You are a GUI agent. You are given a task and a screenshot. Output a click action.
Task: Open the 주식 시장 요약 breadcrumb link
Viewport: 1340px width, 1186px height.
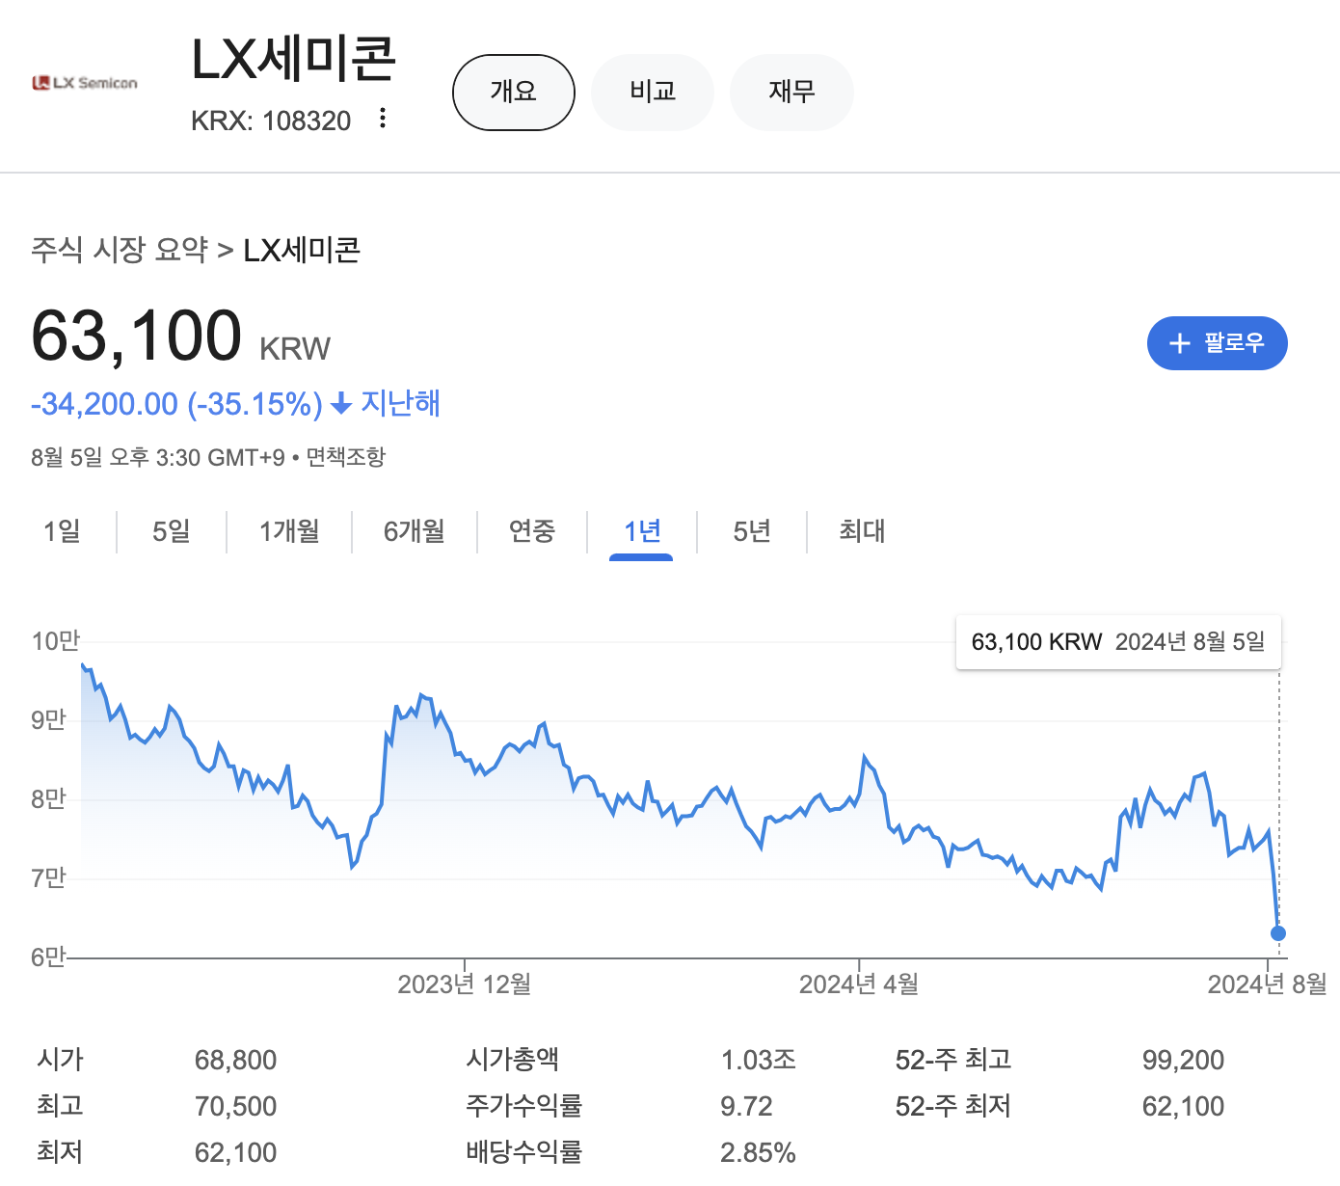pyautogui.click(x=120, y=250)
